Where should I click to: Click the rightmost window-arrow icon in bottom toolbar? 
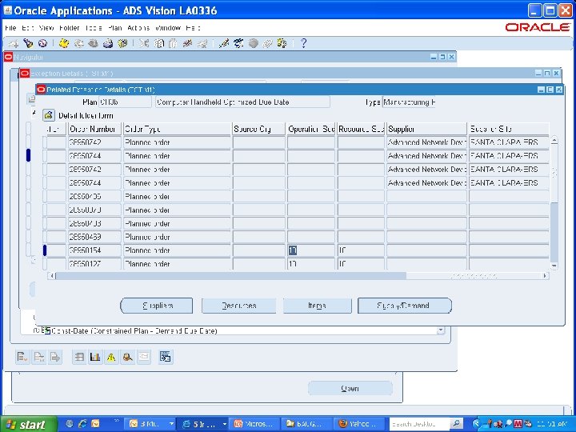[x=166, y=357]
